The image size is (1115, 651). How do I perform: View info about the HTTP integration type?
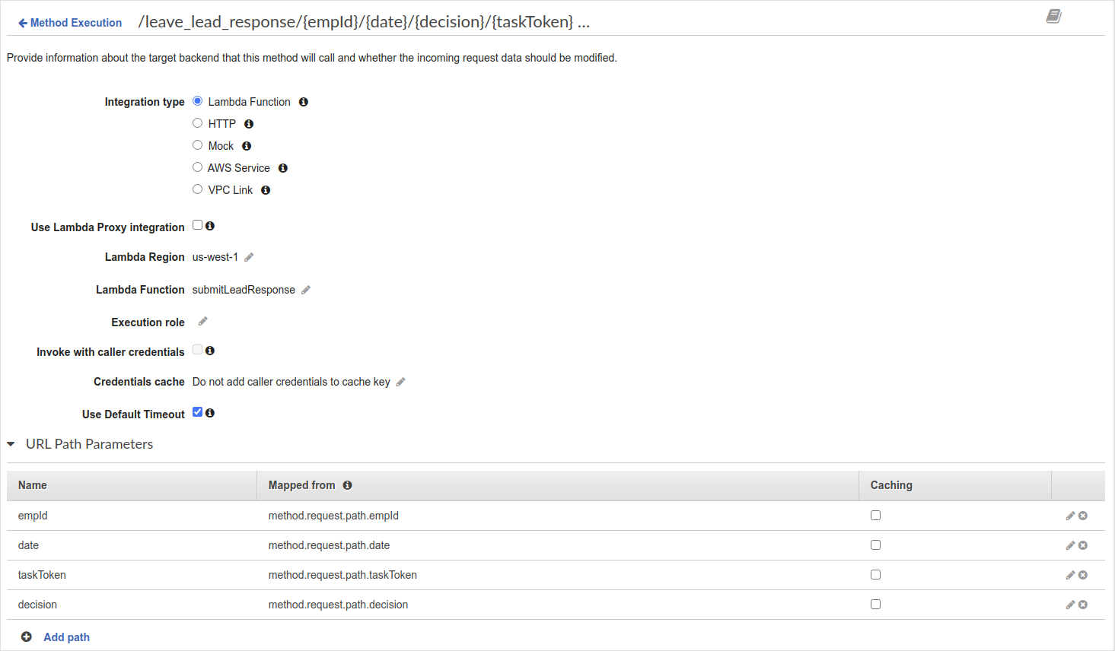pyautogui.click(x=248, y=123)
